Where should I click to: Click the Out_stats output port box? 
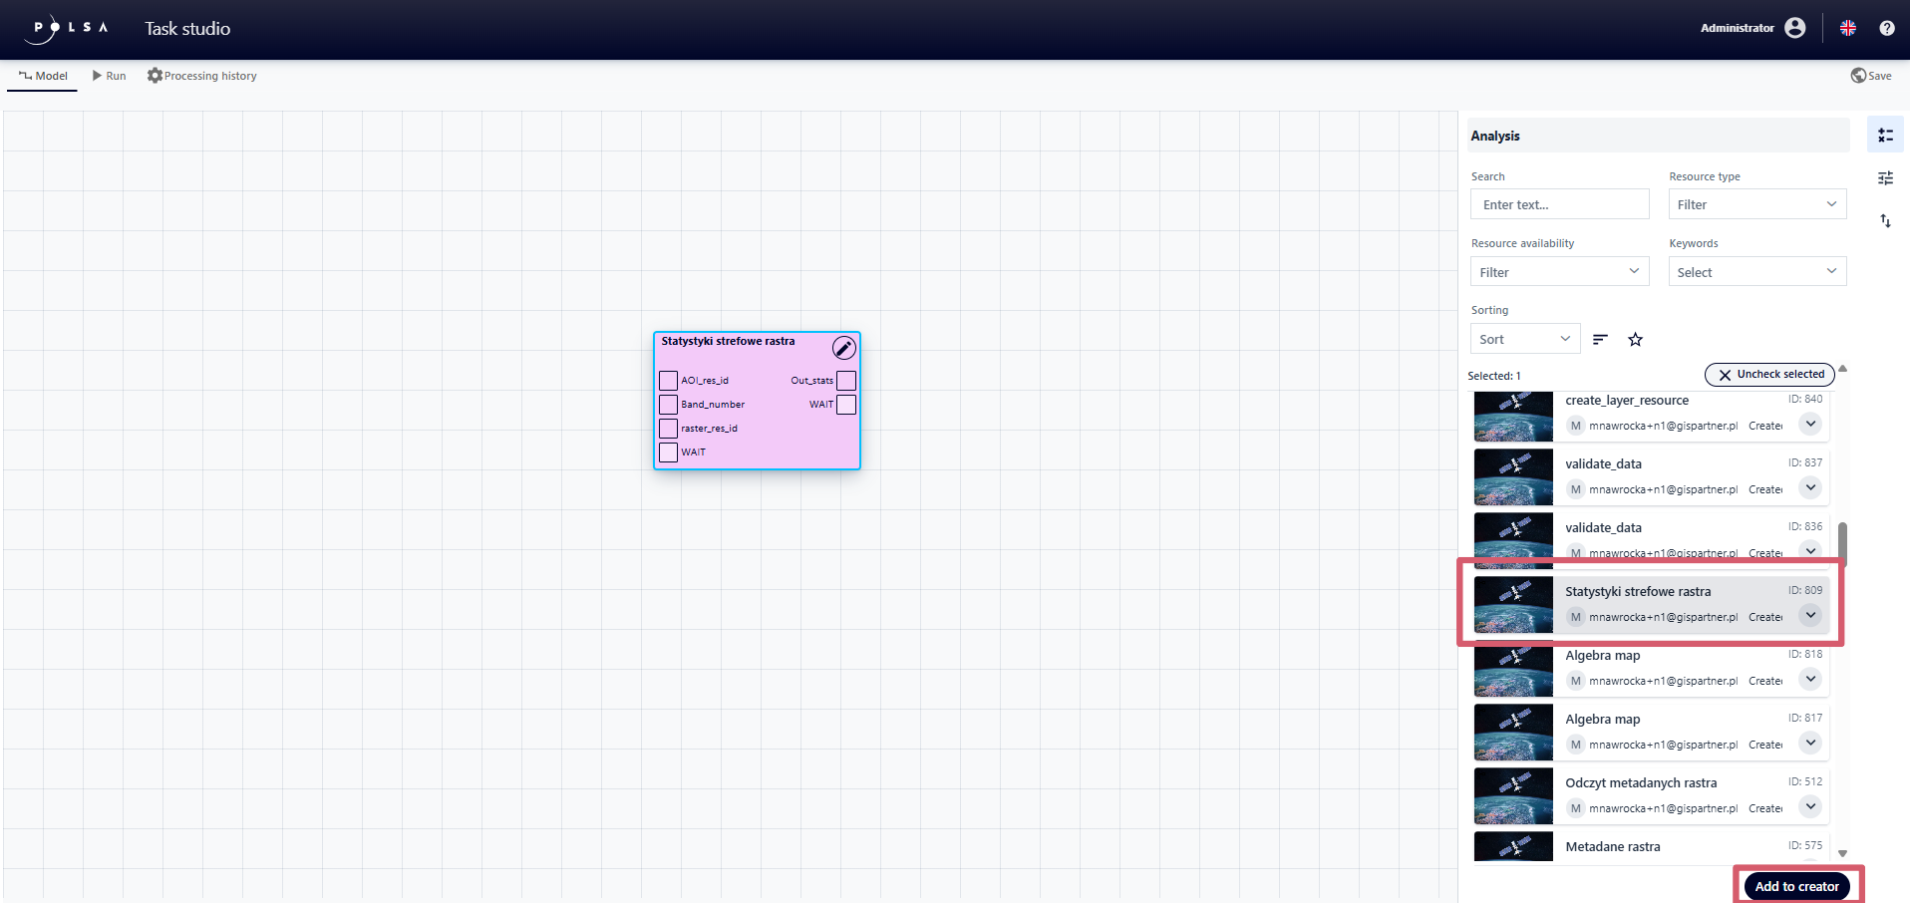pyautogui.click(x=846, y=381)
